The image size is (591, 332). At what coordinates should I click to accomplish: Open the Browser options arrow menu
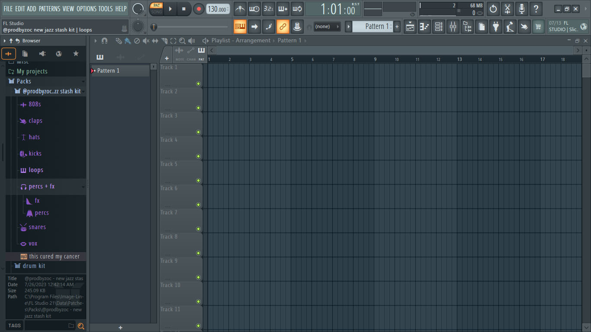[x=5, y=41]
